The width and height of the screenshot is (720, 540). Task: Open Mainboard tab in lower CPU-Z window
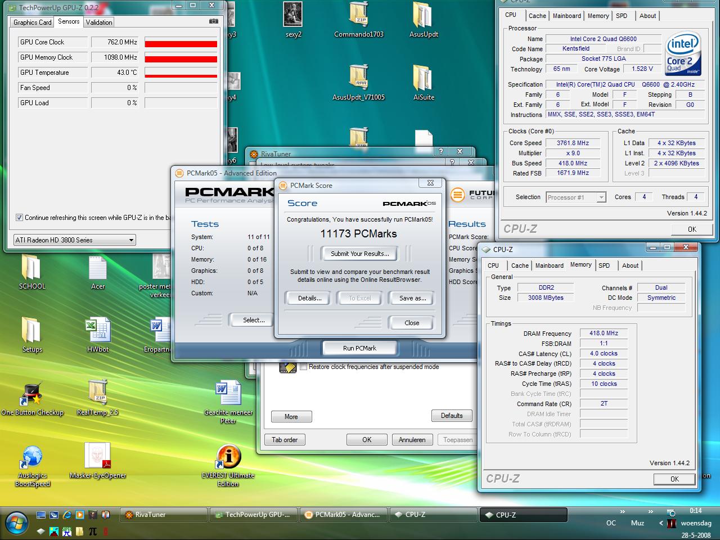coord(550,265)
